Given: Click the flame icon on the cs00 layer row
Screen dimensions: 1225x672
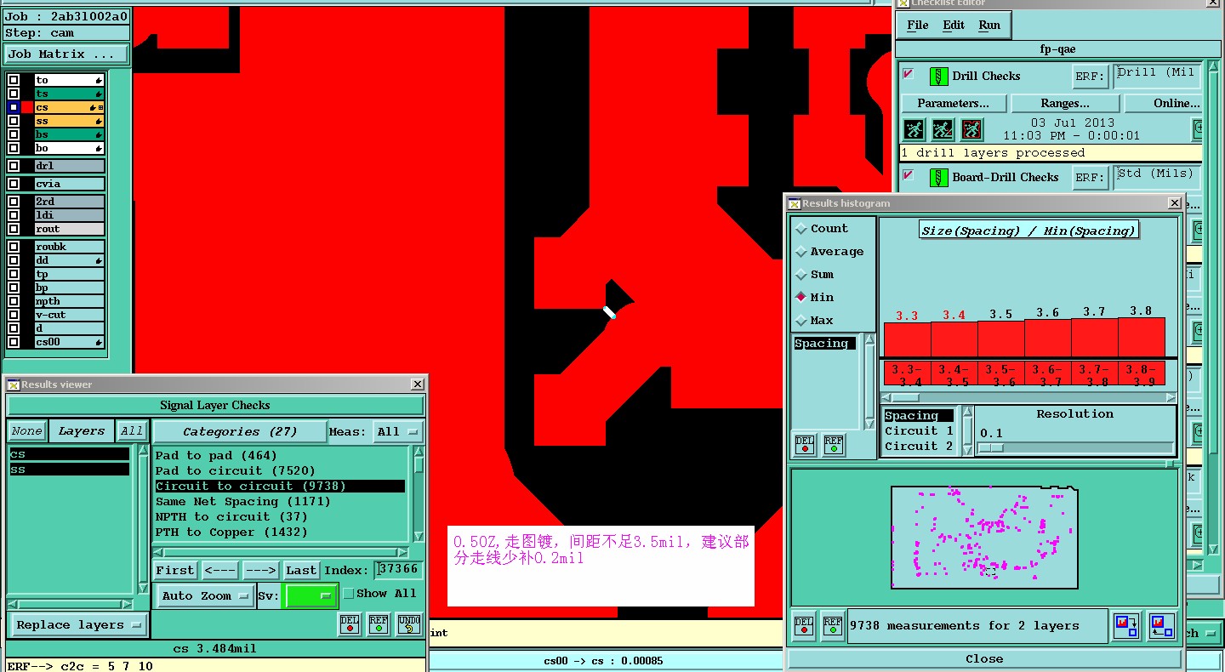Looking at the screenshot, I should (99, 342).
